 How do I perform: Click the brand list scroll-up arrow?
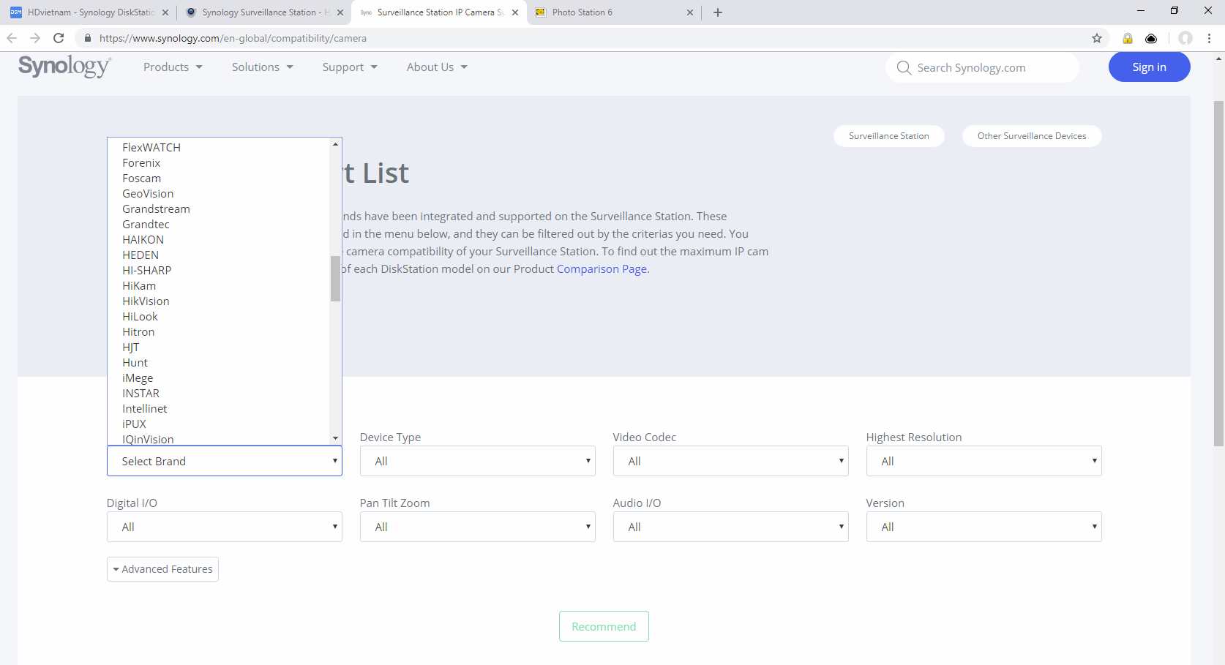coord(335,144)
